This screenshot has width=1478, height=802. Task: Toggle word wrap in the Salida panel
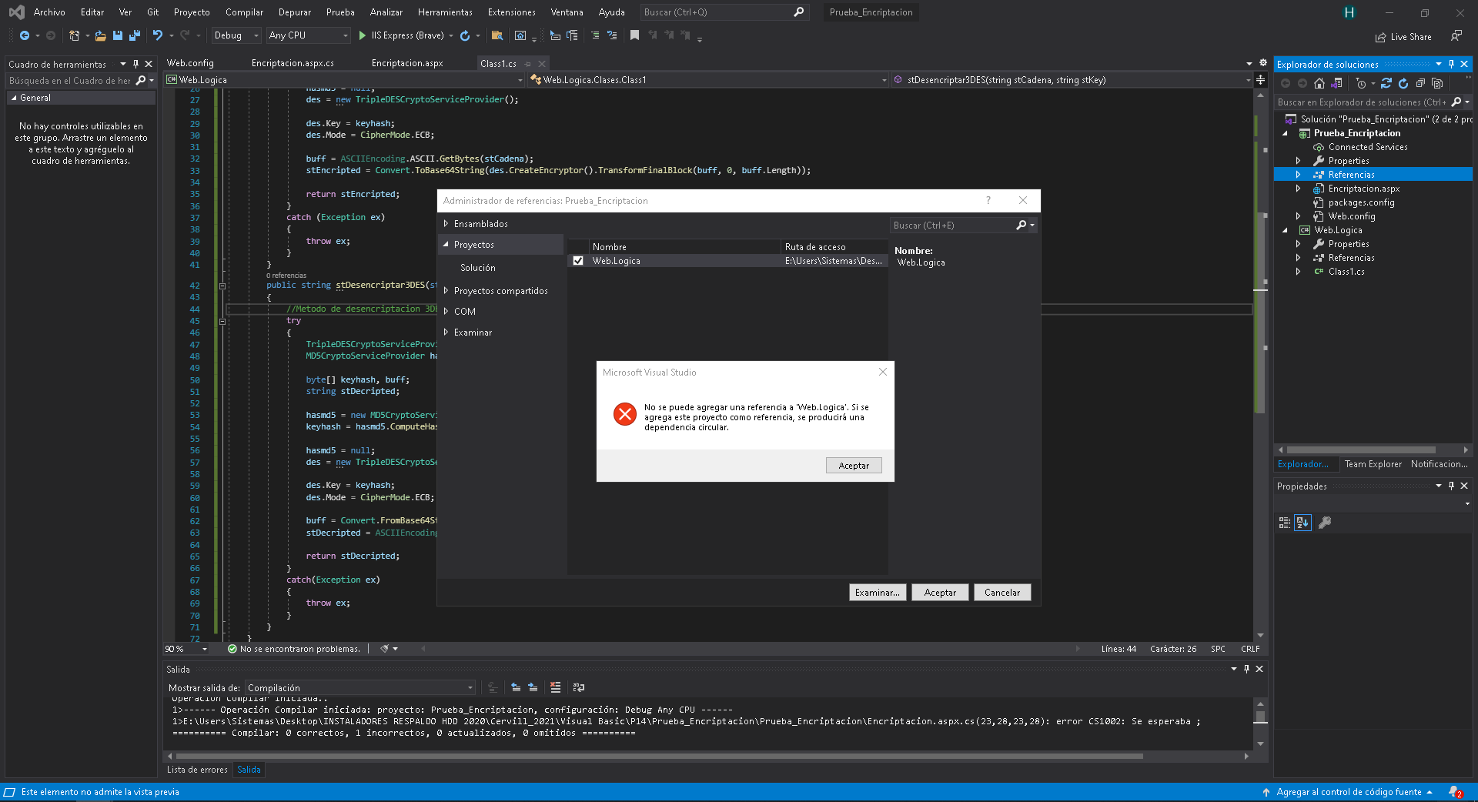coord(579,687)
